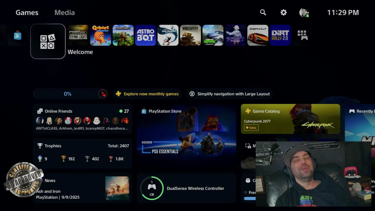The height and width of the screenshot is (211, 375).
Task: Select the Welcome hub tile
Action: (x=48, y=41)
